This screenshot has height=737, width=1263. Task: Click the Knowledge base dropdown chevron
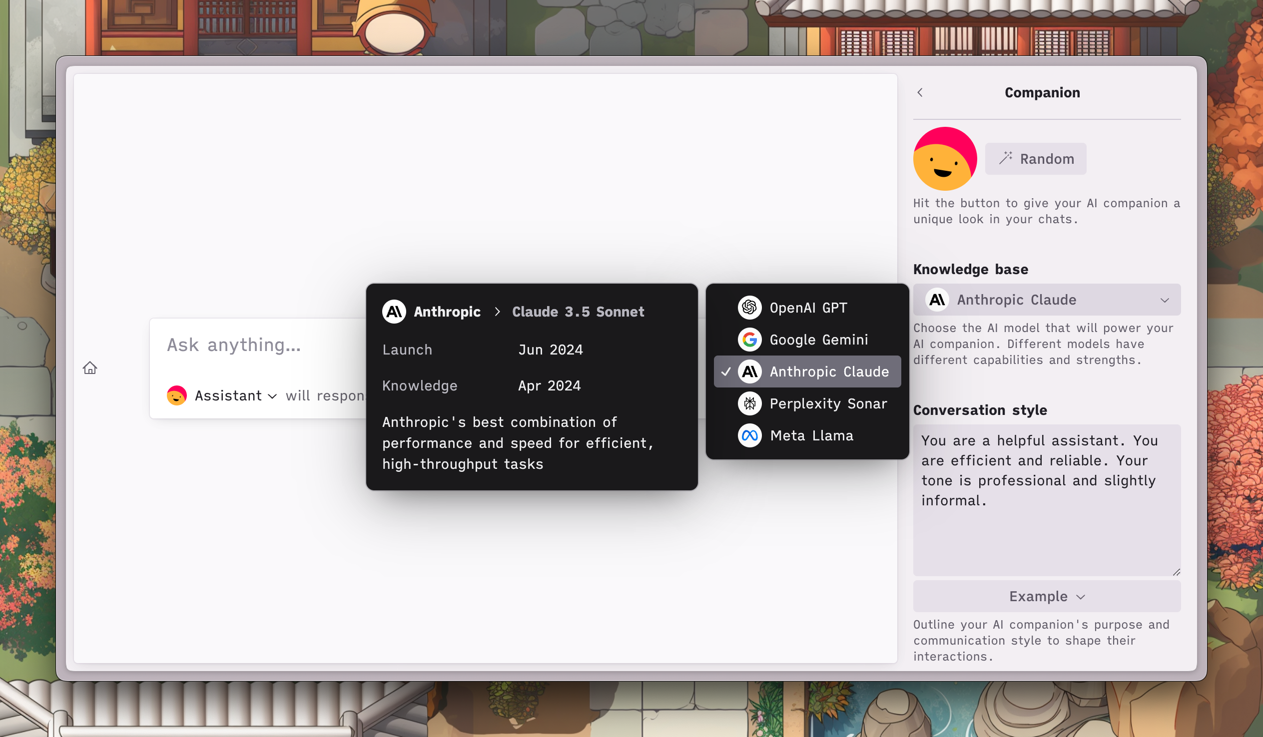tap(1164, 300)
